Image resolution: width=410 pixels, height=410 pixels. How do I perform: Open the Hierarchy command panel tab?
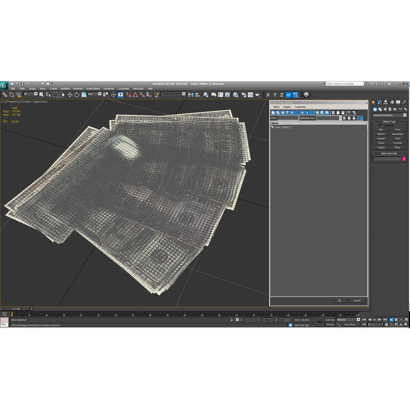386,102
